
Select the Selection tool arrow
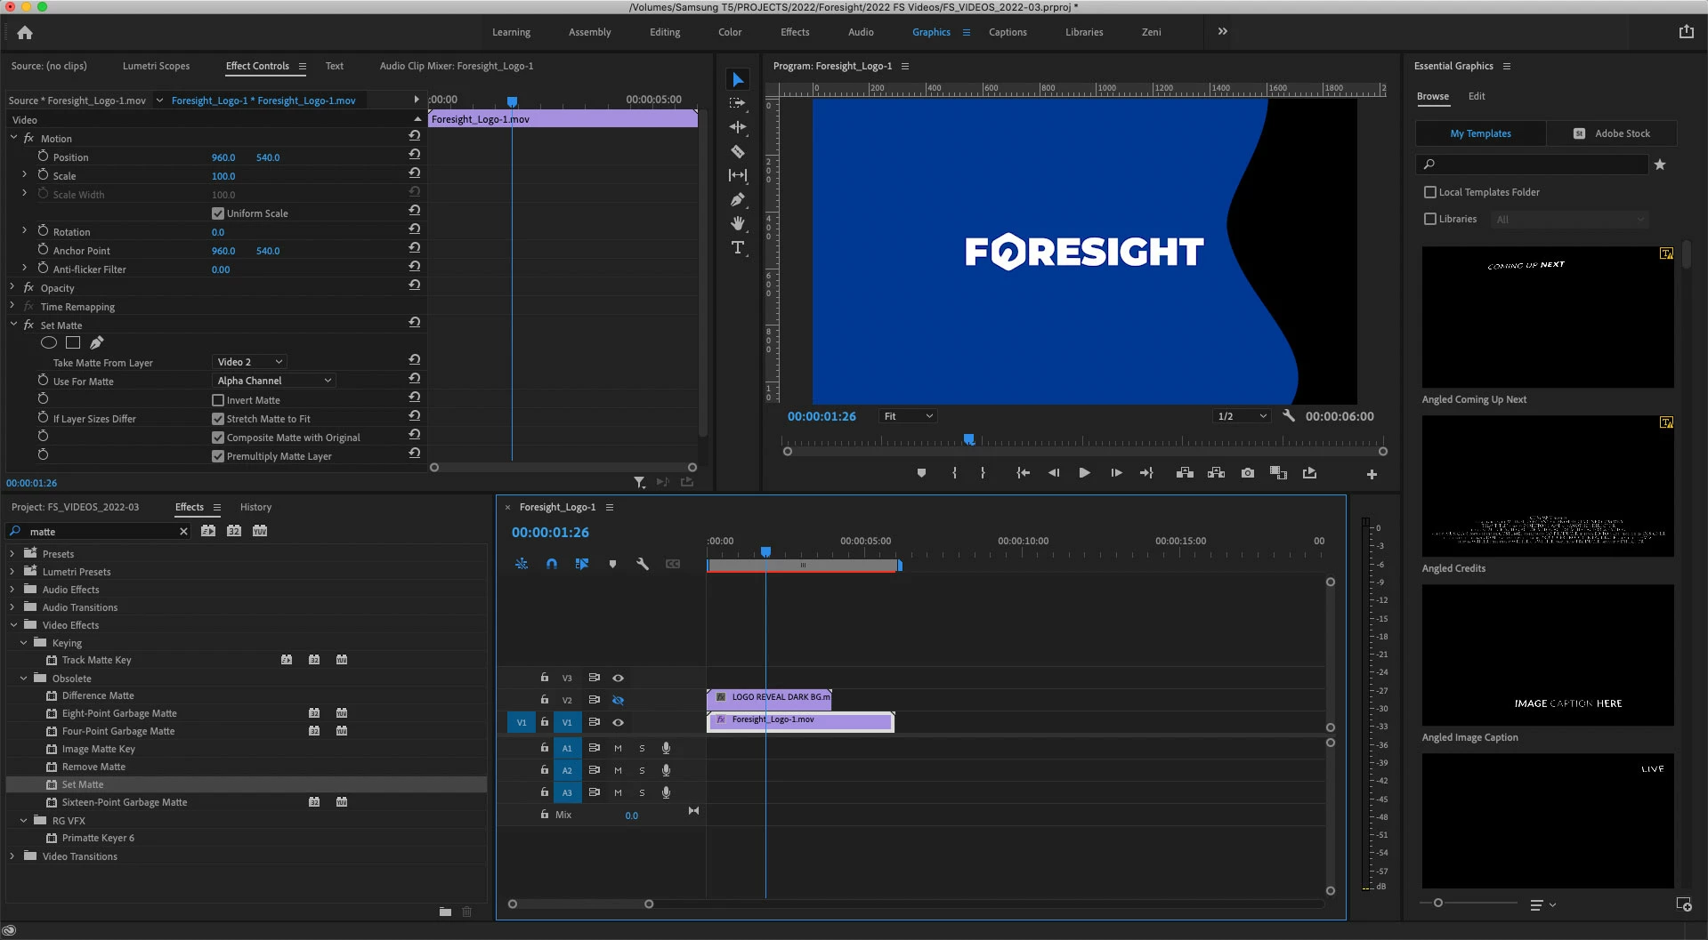click(738, 80)
